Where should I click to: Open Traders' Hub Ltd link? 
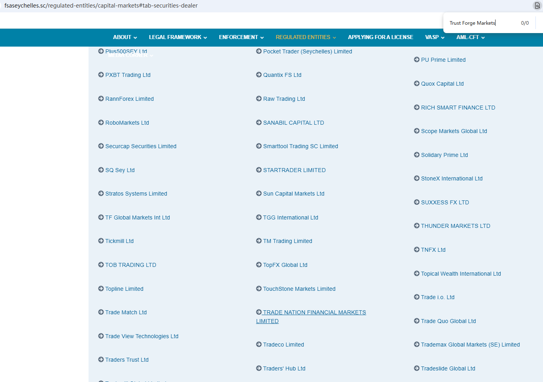(284, 368)
